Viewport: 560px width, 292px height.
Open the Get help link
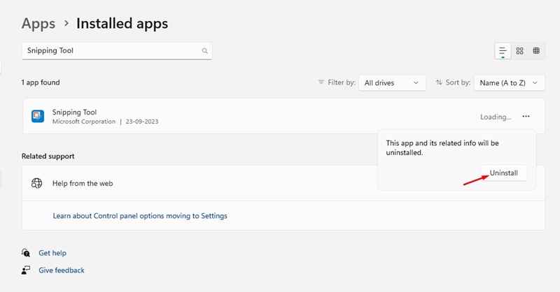point(52,253)
